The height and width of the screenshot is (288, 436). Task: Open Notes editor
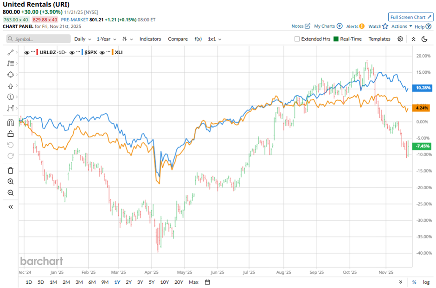[x=301, y=26]
